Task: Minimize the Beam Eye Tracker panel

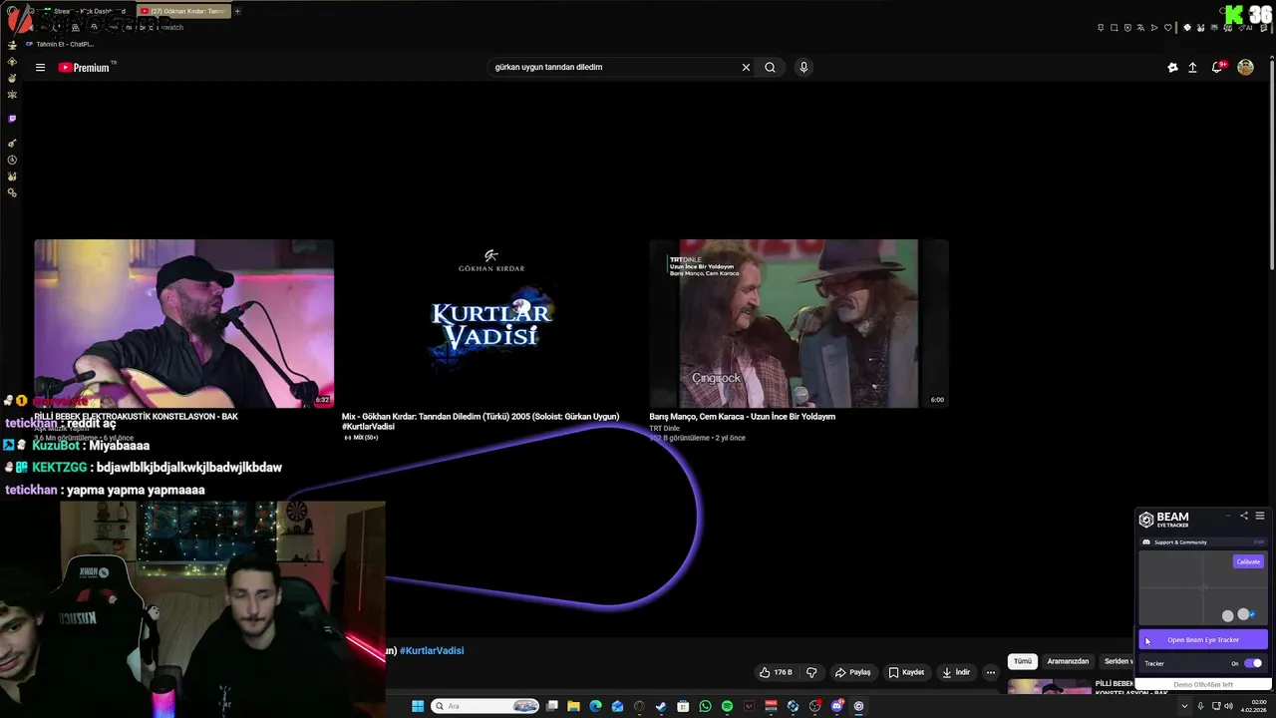Action: [x=1228, y=516]
